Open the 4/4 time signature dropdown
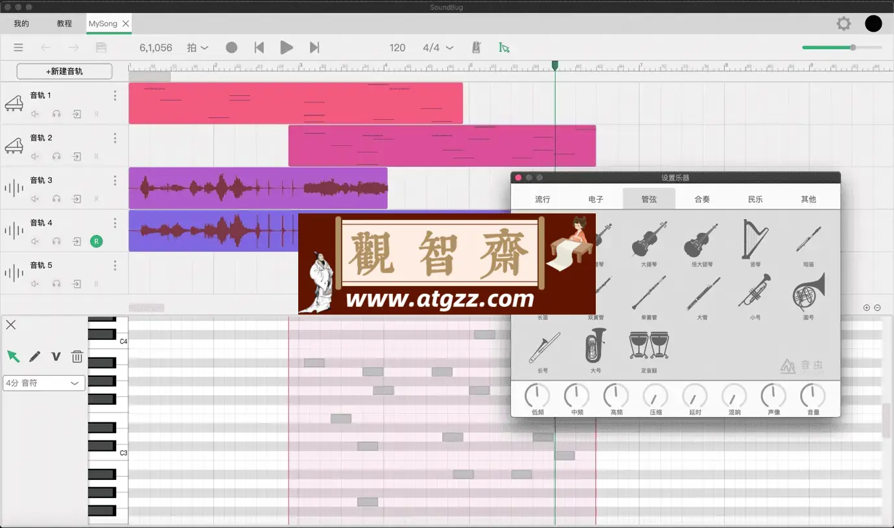The width and height of the screenshot is (894, 528). click(438, 47)
